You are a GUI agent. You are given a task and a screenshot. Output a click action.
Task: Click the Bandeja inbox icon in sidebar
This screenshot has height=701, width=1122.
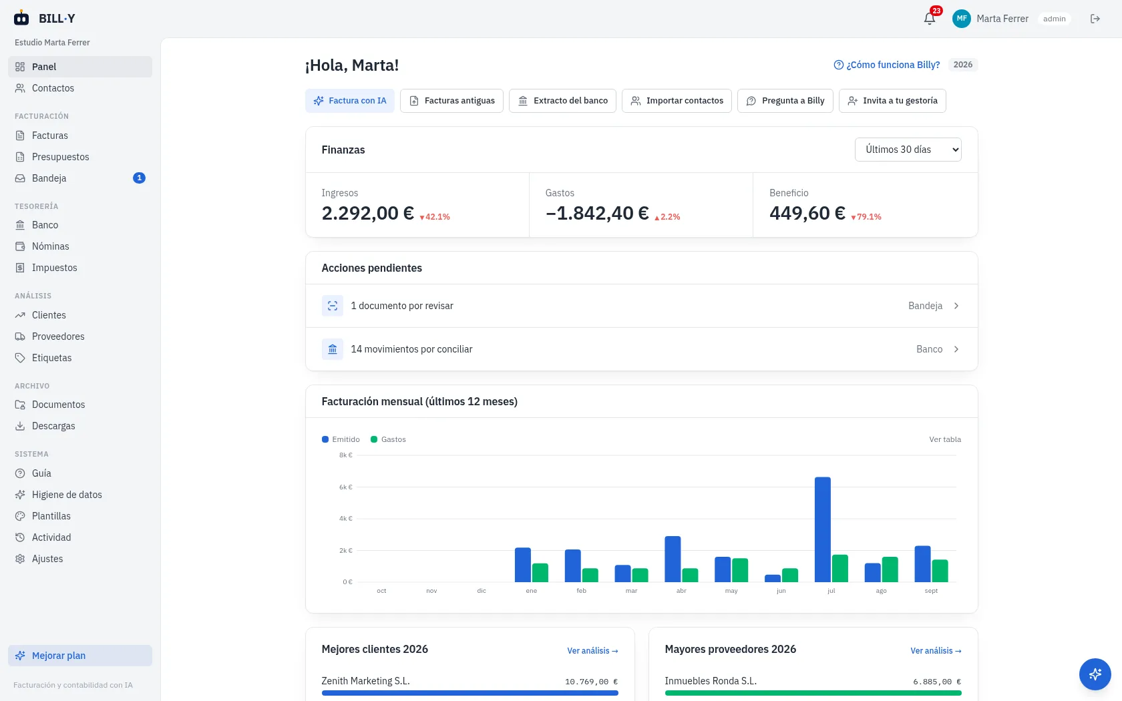[20, 178]
